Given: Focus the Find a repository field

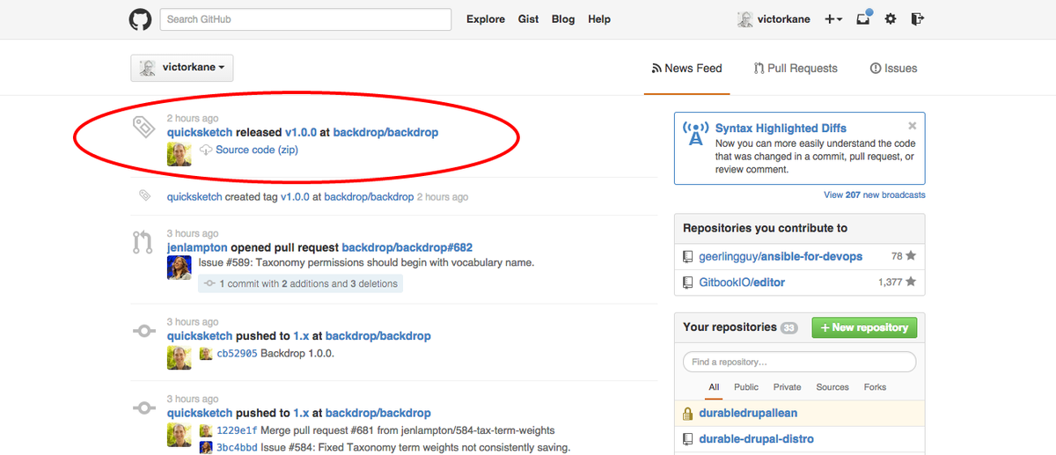Looking at the screenshot, I should tap(799, 362).
